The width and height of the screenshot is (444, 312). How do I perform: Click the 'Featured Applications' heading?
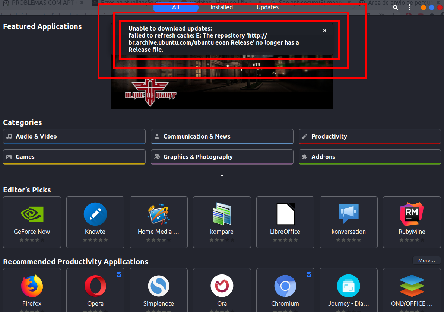point(42,26)
